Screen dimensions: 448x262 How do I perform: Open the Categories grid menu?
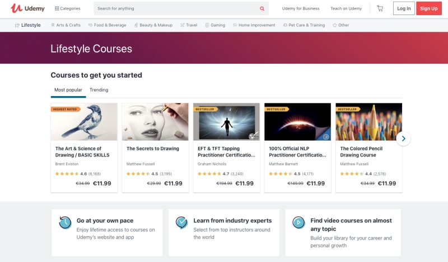67,8
